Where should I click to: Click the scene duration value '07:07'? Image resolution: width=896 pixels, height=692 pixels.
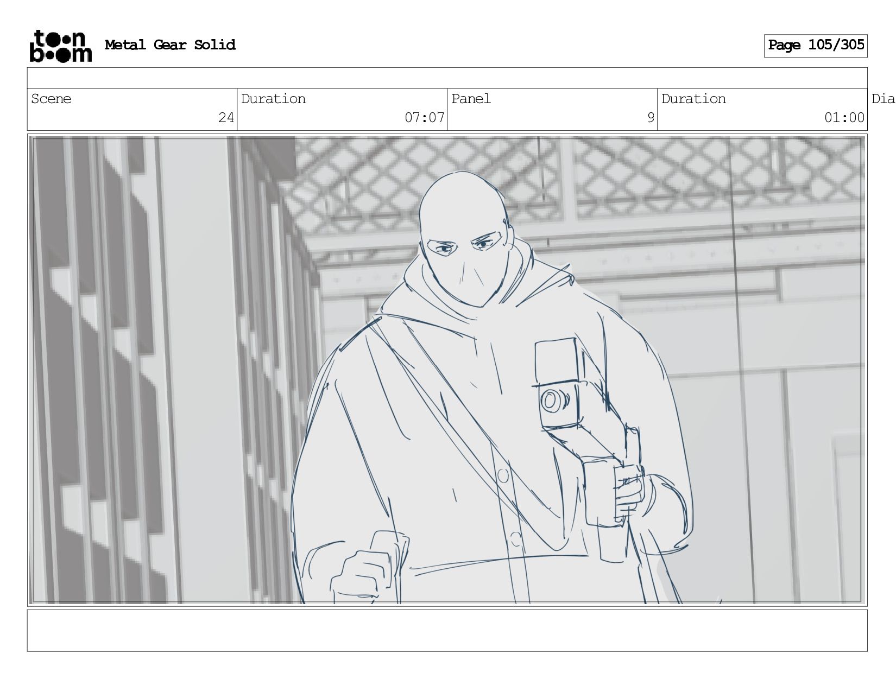coord(424,118)
